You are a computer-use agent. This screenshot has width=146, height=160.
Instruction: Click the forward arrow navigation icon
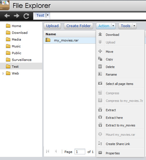tap(17, 16)
